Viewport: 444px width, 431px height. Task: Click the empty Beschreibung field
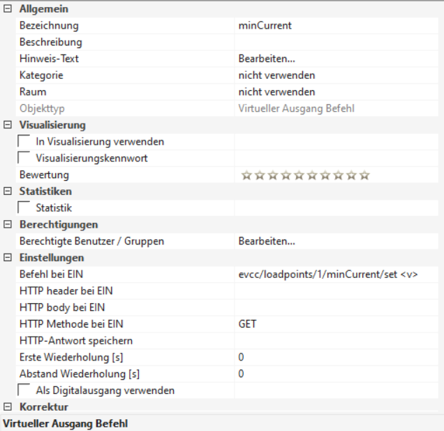click(x=336, y=42)
